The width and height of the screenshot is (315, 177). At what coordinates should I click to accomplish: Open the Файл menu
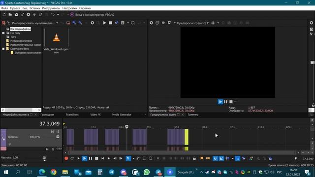[x=4, y=8]
